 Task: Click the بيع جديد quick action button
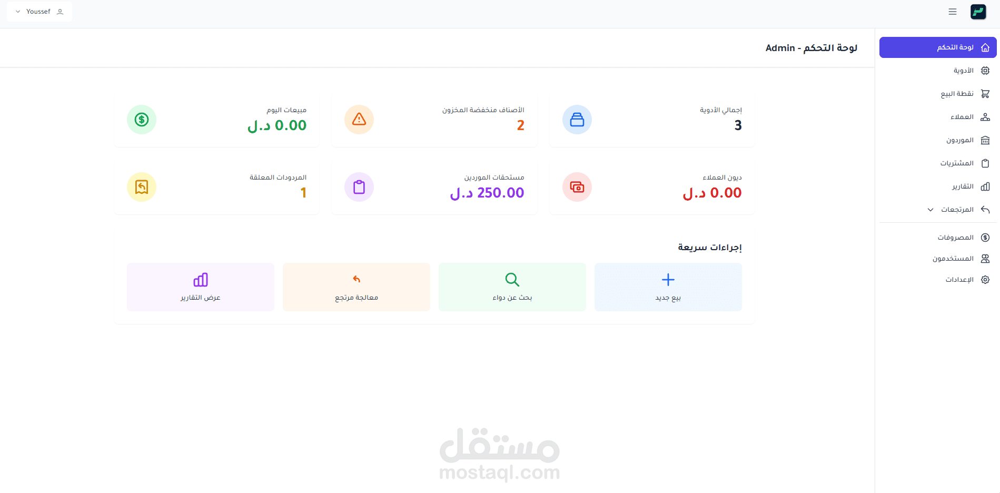click(668, 287)
